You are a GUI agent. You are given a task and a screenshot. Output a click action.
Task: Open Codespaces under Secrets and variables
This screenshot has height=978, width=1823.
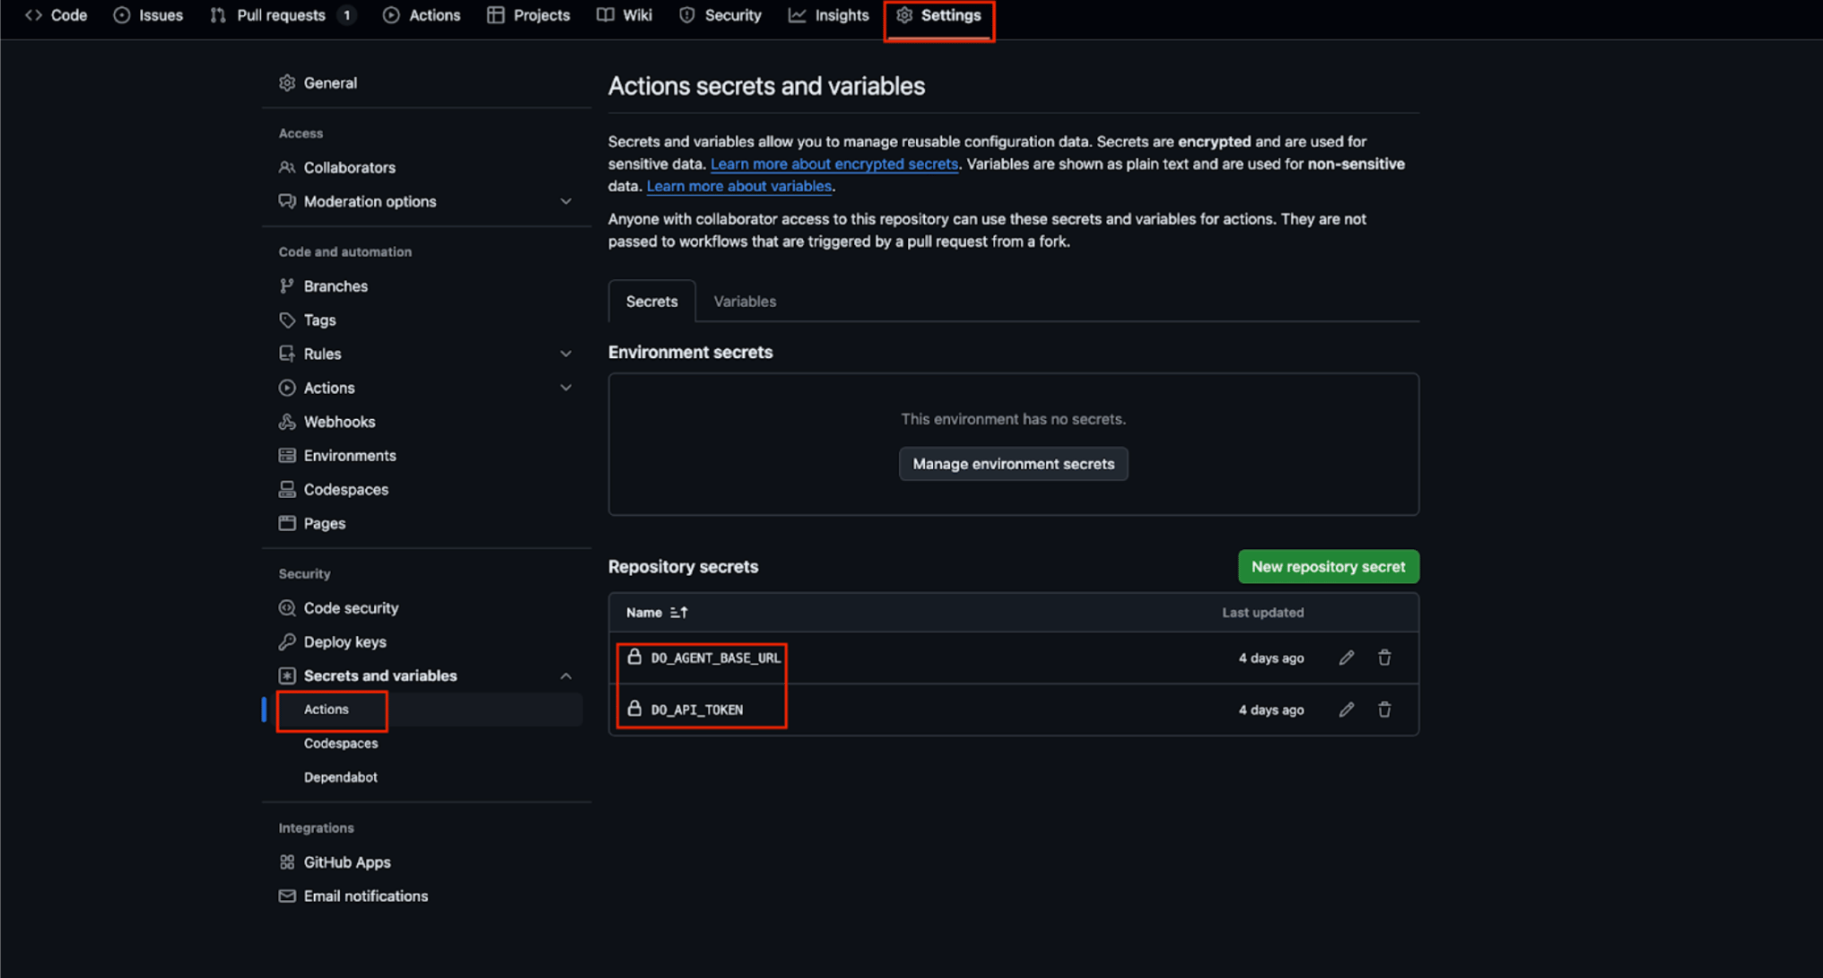pyautogui.click(x=341, y=744)
